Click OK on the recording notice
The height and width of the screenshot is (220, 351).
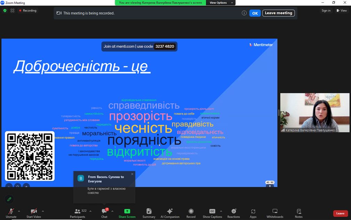coord(255,13)
